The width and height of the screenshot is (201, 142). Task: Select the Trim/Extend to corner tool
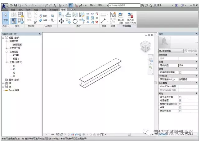tap(82, 21)
